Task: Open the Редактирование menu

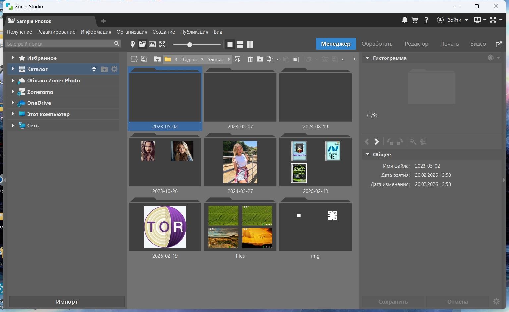Action: (x=56, y=32)
